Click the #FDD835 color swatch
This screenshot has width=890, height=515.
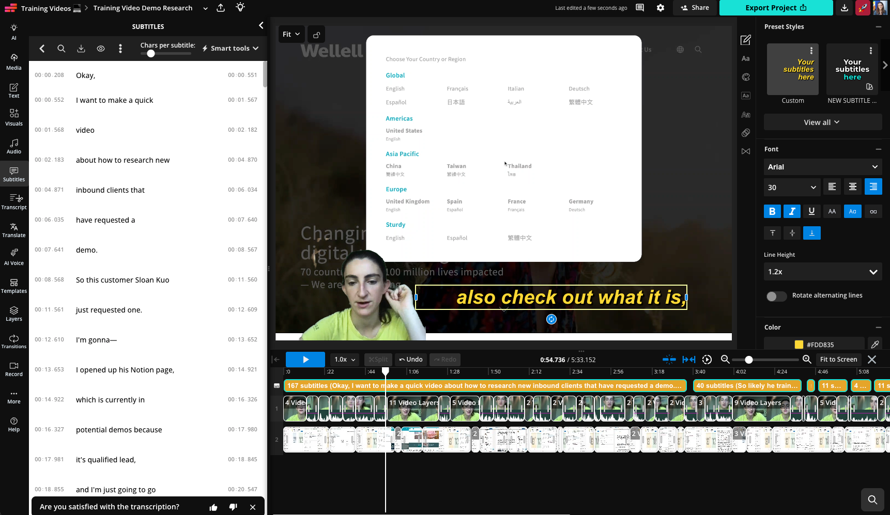point(799,345)
